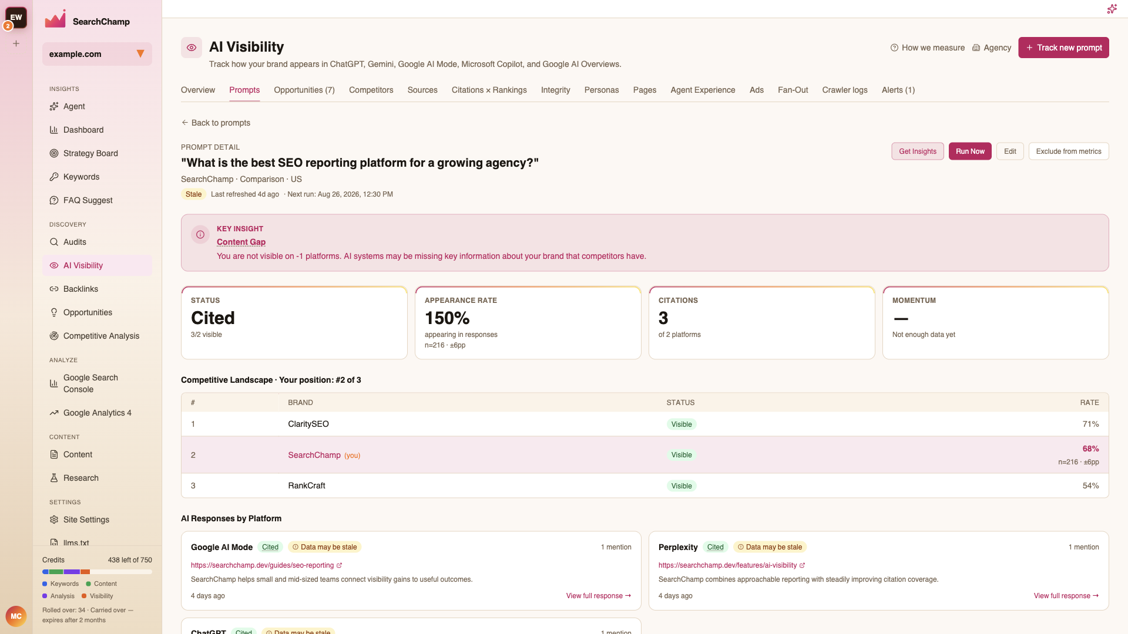1128x634 pixels.
Task: Switch to the Fan-Out tab
Action: click(x=793, y=90)
